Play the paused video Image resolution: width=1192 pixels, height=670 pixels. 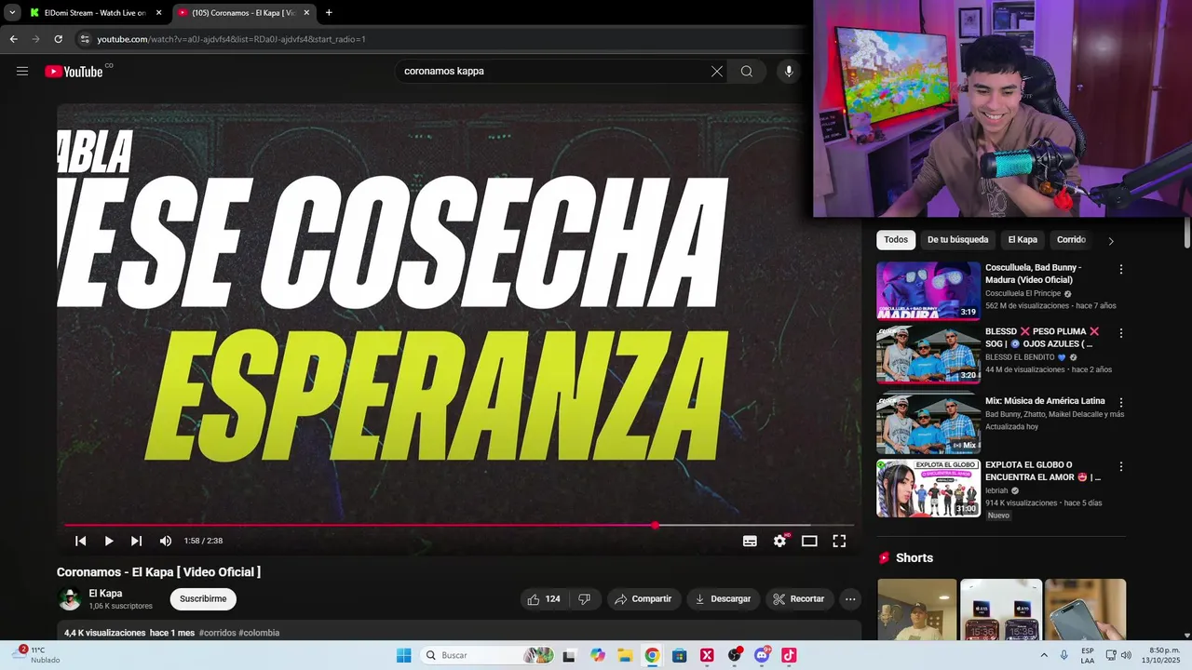pos(109,541)
